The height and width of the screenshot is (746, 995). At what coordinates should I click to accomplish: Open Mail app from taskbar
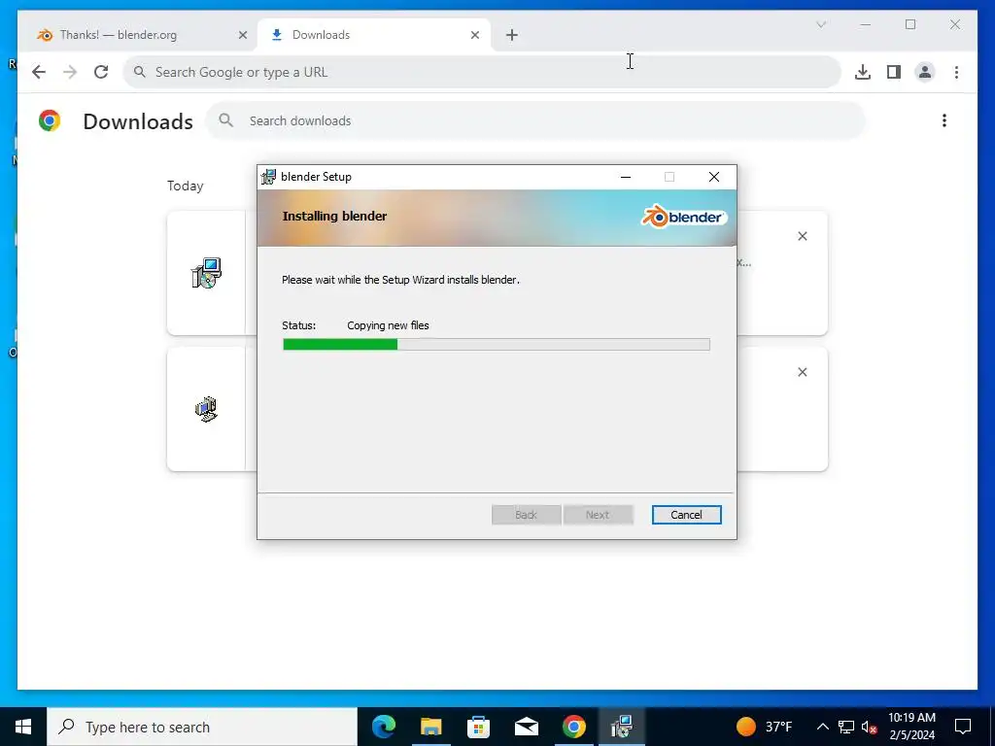[x=526, y=727]
